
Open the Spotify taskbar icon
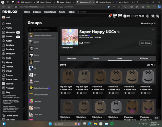coord(112,124)
